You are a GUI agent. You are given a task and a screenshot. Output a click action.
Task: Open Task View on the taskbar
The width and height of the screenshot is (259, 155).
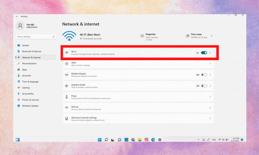coord(113,140)
